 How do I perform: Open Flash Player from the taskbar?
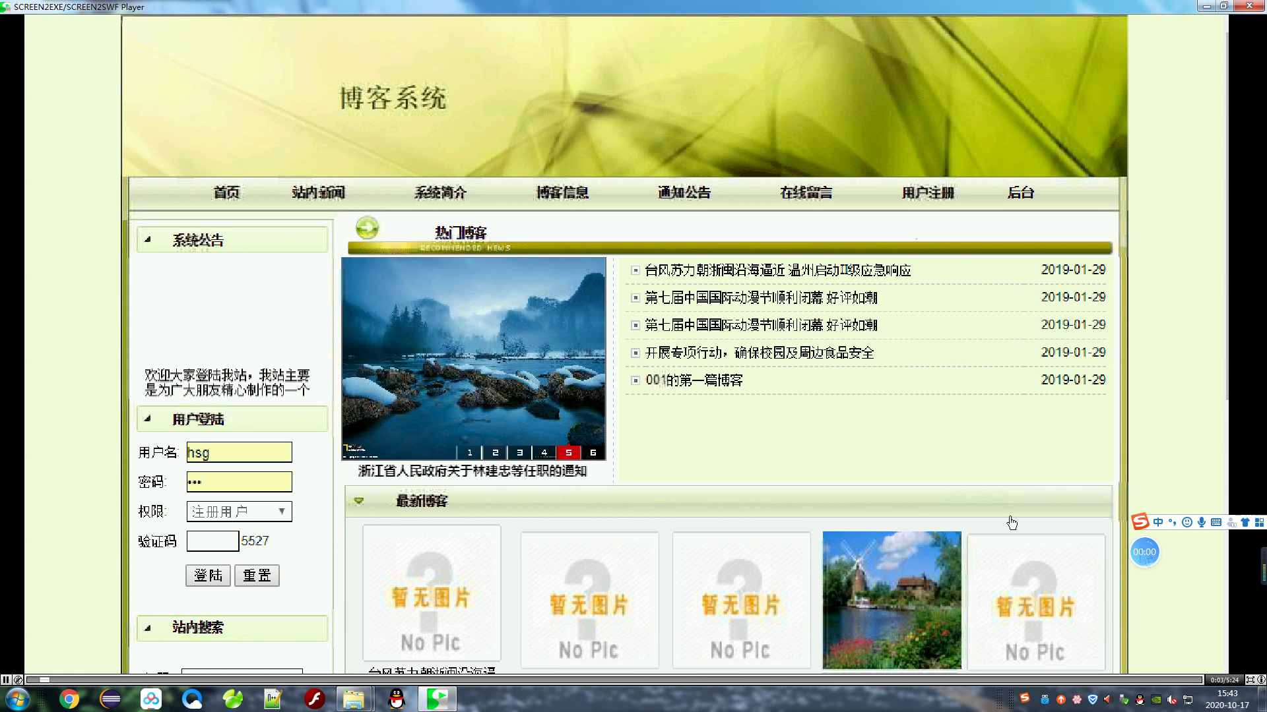pos(315,699)
